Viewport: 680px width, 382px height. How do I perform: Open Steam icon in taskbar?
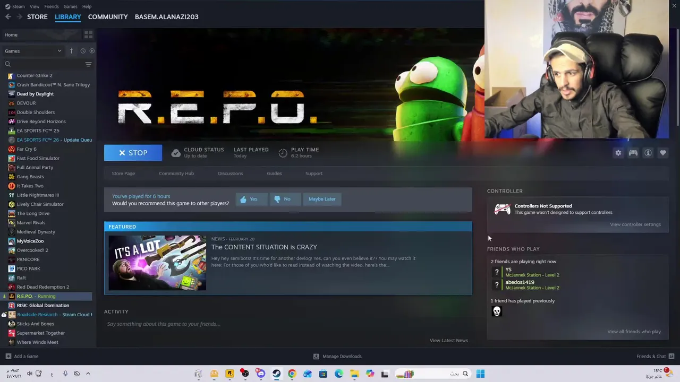pyautogui.click(x=276, y=374)
